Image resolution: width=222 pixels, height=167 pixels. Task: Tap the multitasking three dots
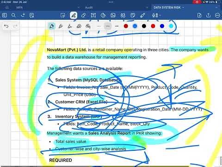tap(111, 2)
